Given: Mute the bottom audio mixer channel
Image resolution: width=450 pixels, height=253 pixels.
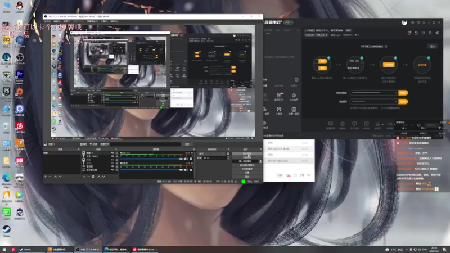Looking at the screenshot, I should point(186,170).
